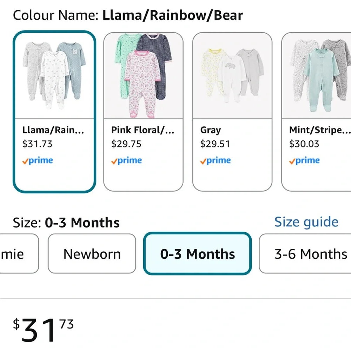Open the Size guide link
351x351 pixels.
point(306,222)
